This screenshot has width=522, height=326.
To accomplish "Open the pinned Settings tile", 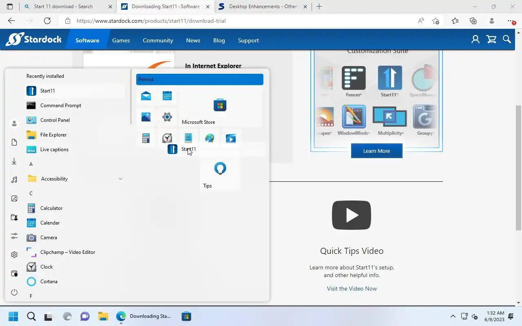I will pos(167,117).
